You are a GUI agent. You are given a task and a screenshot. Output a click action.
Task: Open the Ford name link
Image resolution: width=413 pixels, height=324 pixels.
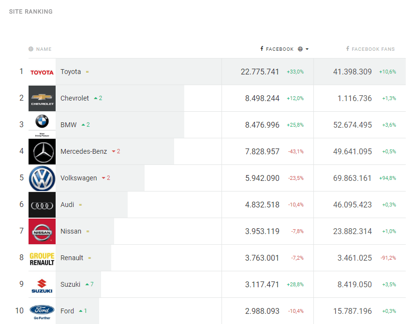(67, 311)
